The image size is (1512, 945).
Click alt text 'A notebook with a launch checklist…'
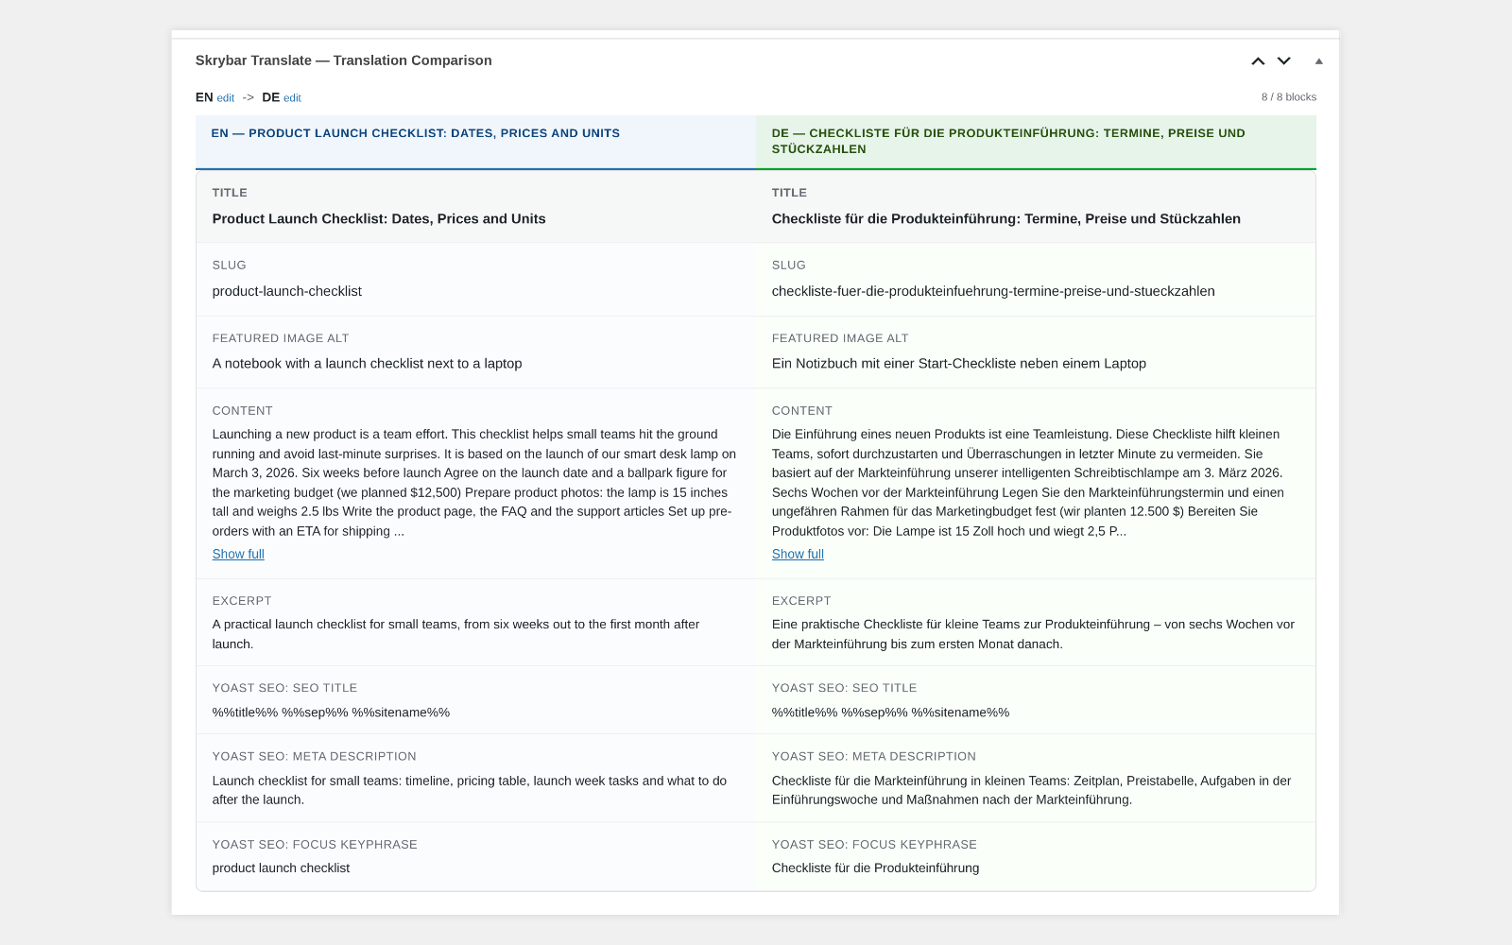pyautogui.click(x=367, y=363)
